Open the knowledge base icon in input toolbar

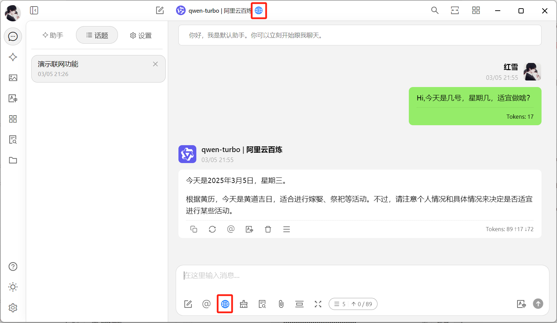[x=262, y=304]
